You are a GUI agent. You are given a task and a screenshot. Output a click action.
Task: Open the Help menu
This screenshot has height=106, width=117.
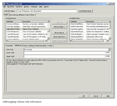(x=40, y=7)
